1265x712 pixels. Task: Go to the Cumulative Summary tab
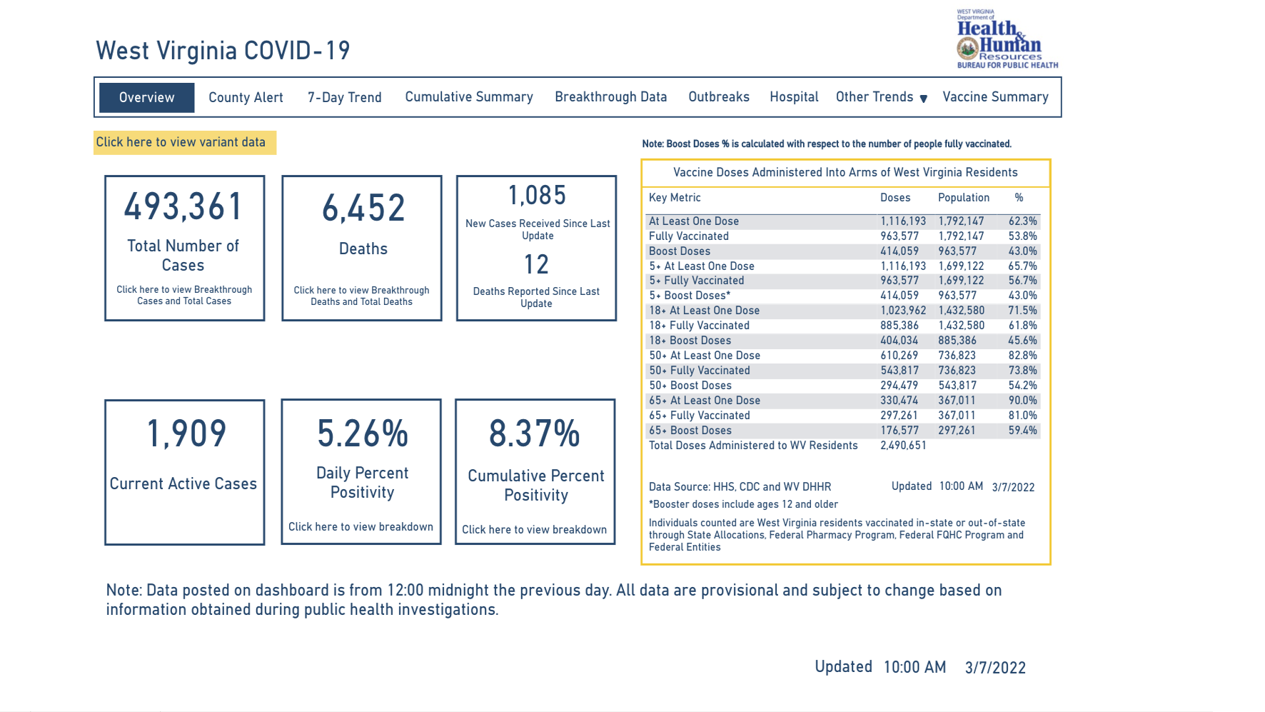pyautogui.click(x=468, y=97)
